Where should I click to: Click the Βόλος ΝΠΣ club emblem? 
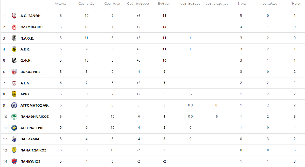(x=14, y=72)
